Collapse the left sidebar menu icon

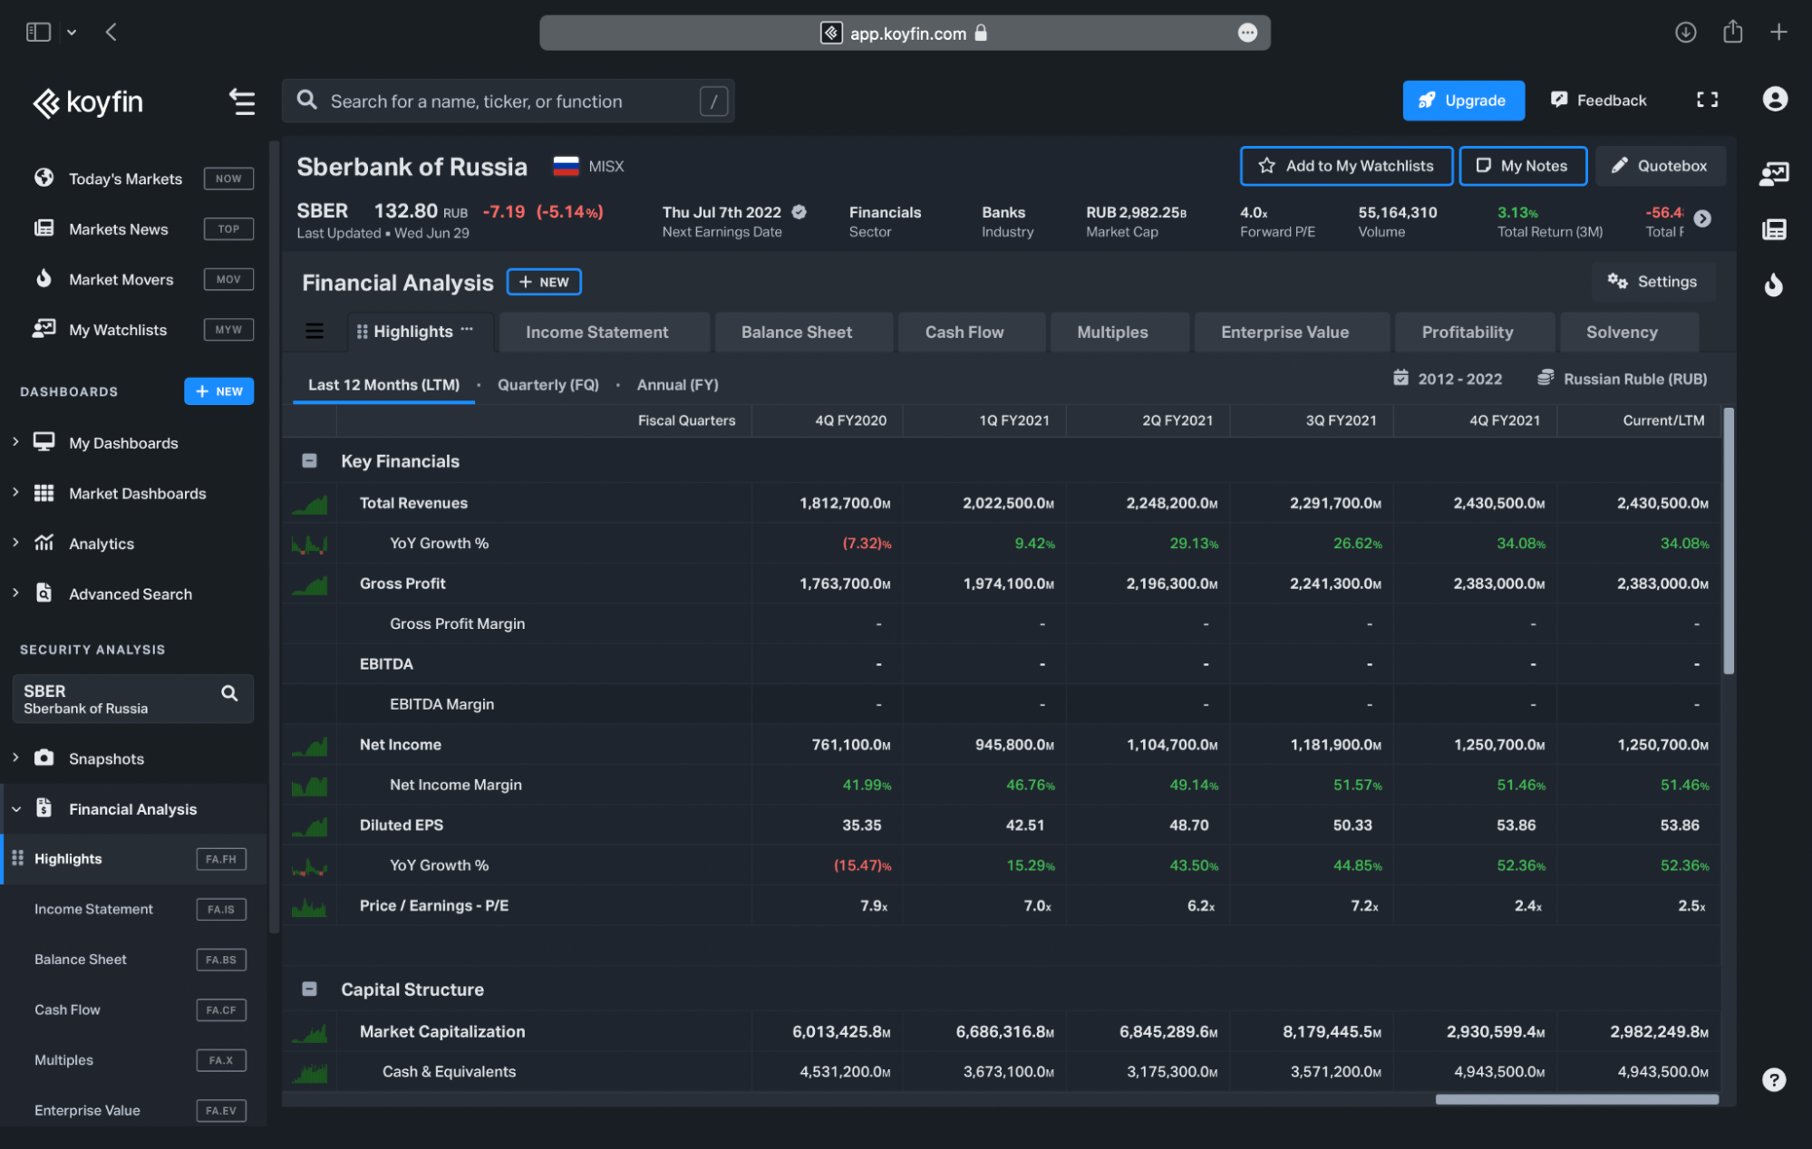click(x=242, y=101)
